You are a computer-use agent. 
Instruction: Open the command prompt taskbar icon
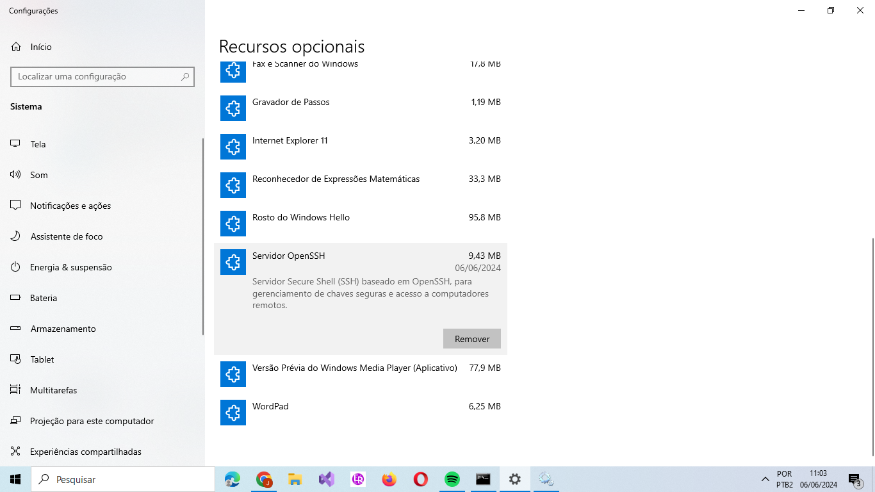click(483, 479)
